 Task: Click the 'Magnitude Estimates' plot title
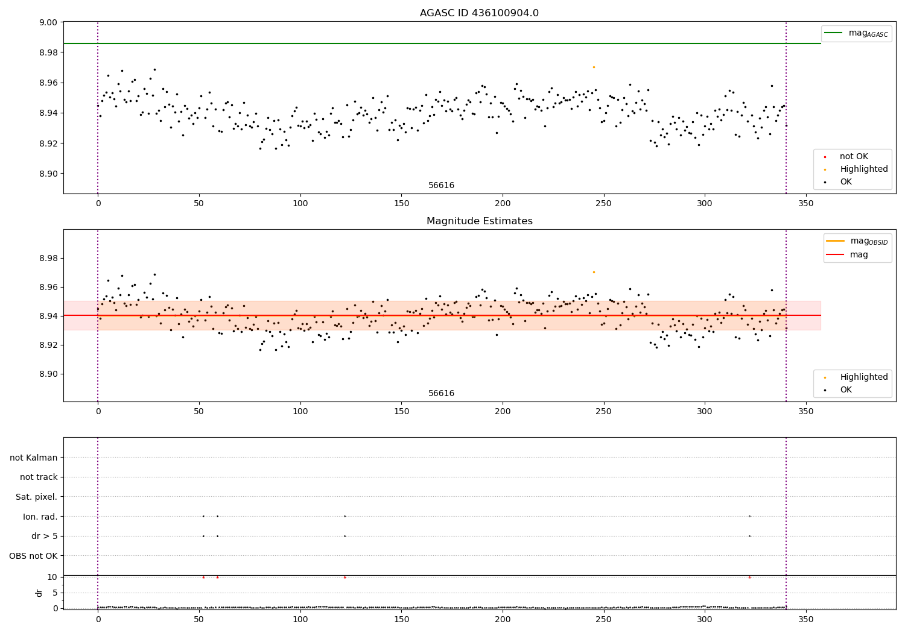click(480, 221)
